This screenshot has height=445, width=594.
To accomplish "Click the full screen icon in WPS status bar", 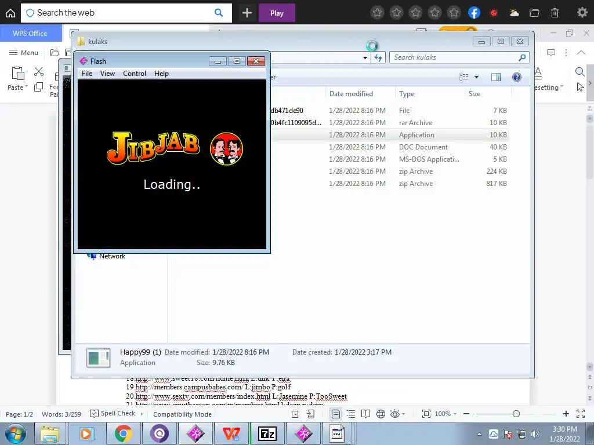I will coord(580,414).
